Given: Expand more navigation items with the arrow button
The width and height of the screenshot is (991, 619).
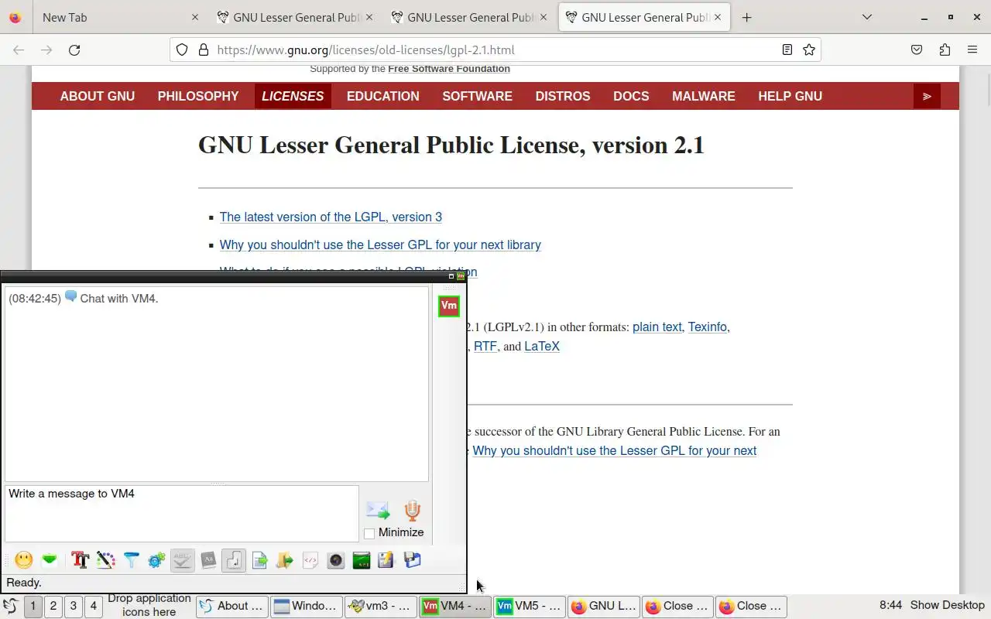Looking at the screenshot, I should 927,96.
